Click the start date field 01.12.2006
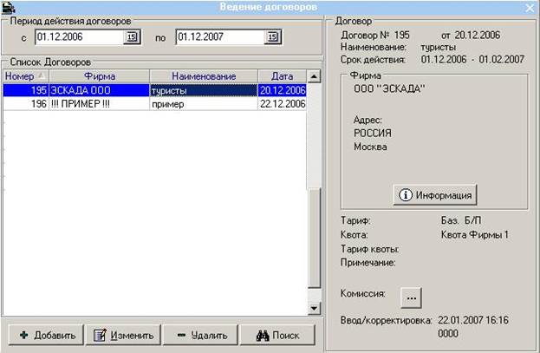Screen dimensions: 540x353 point(78,36)
